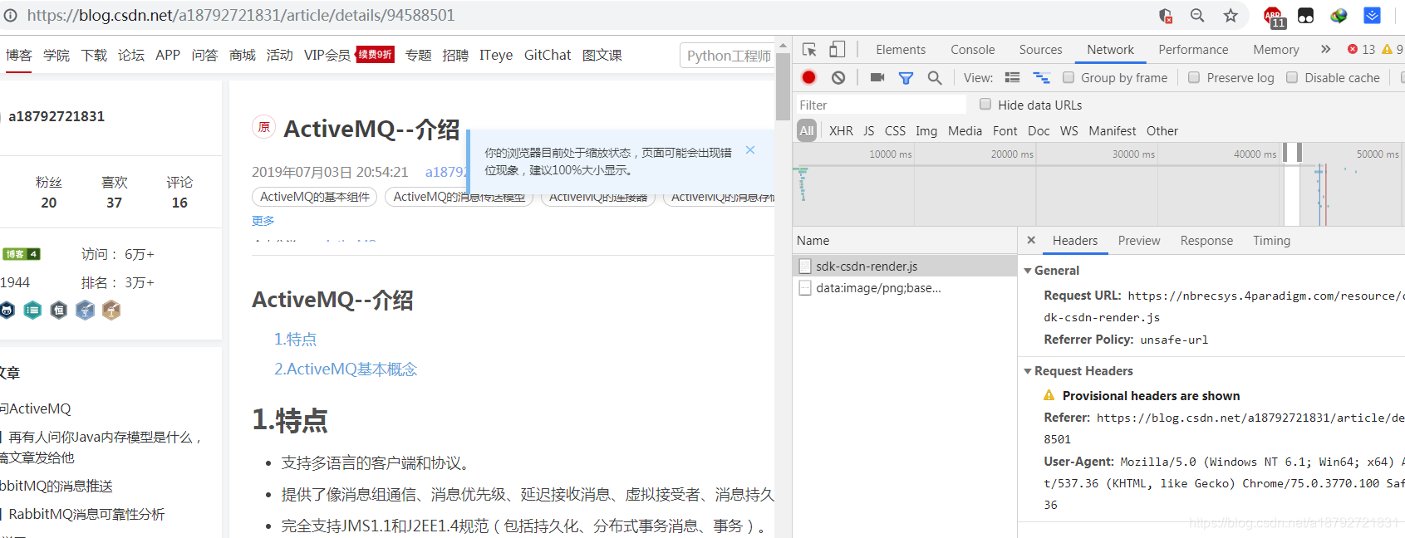Image resolution: width=1405 pixels, height=538 pixels.
Task: Jump to 2.ActiveMQ基本概念 section link
Action: [346, 369]
